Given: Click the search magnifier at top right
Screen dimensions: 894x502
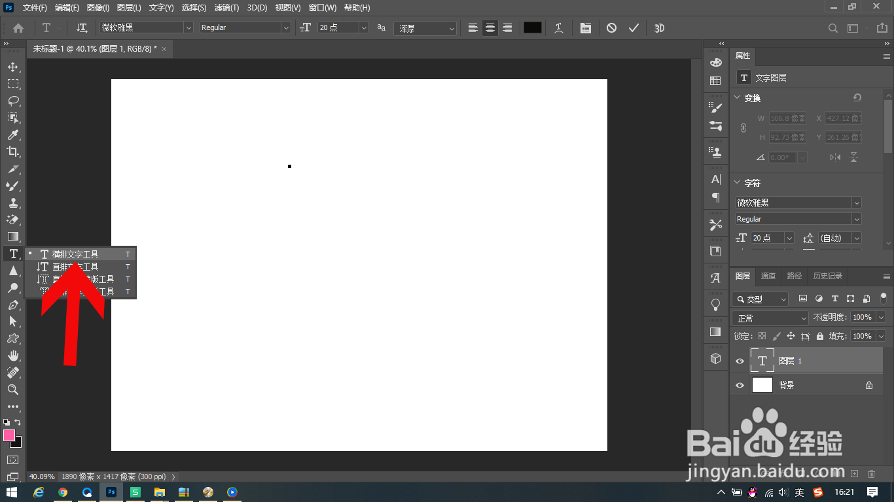Looking at the screenshot, I should (x=832, y=28).
